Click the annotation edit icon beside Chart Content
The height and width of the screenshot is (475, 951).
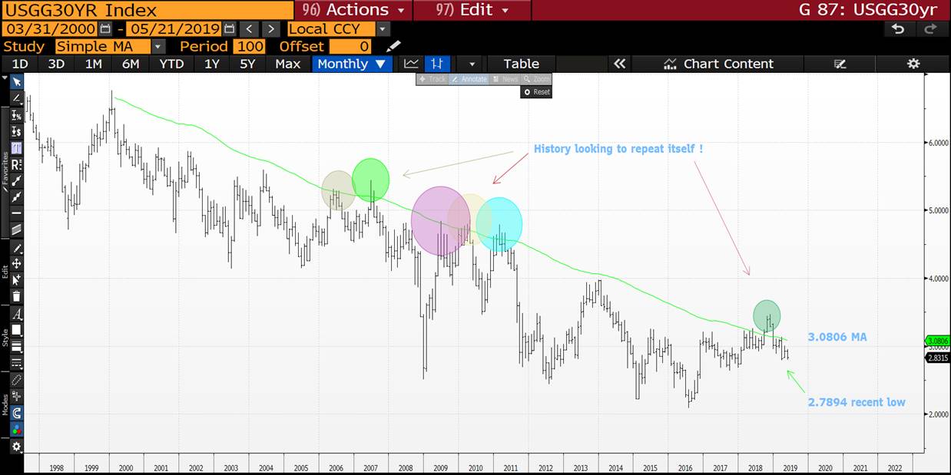point(840,64)
